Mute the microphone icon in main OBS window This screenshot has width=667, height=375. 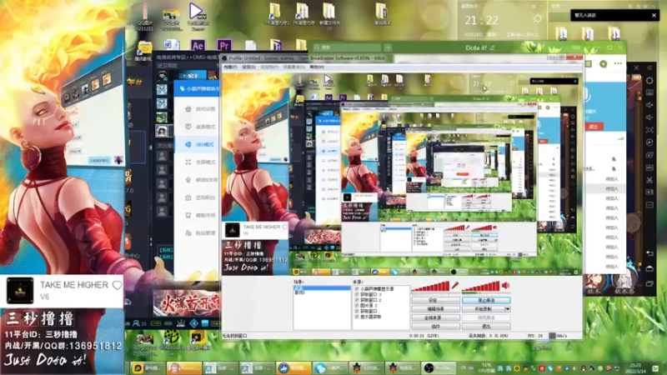click(455, 286)
